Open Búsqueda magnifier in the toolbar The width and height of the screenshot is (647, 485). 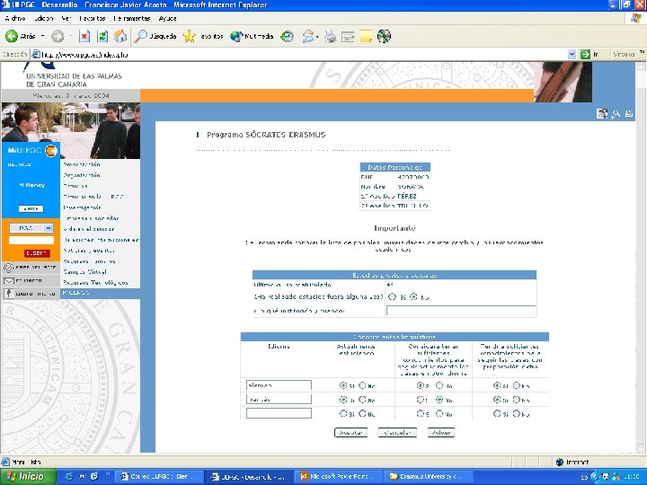point(156,36)
